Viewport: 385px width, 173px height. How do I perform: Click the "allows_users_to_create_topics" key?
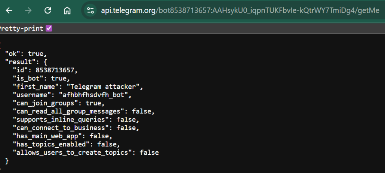(x=72, y=152)
